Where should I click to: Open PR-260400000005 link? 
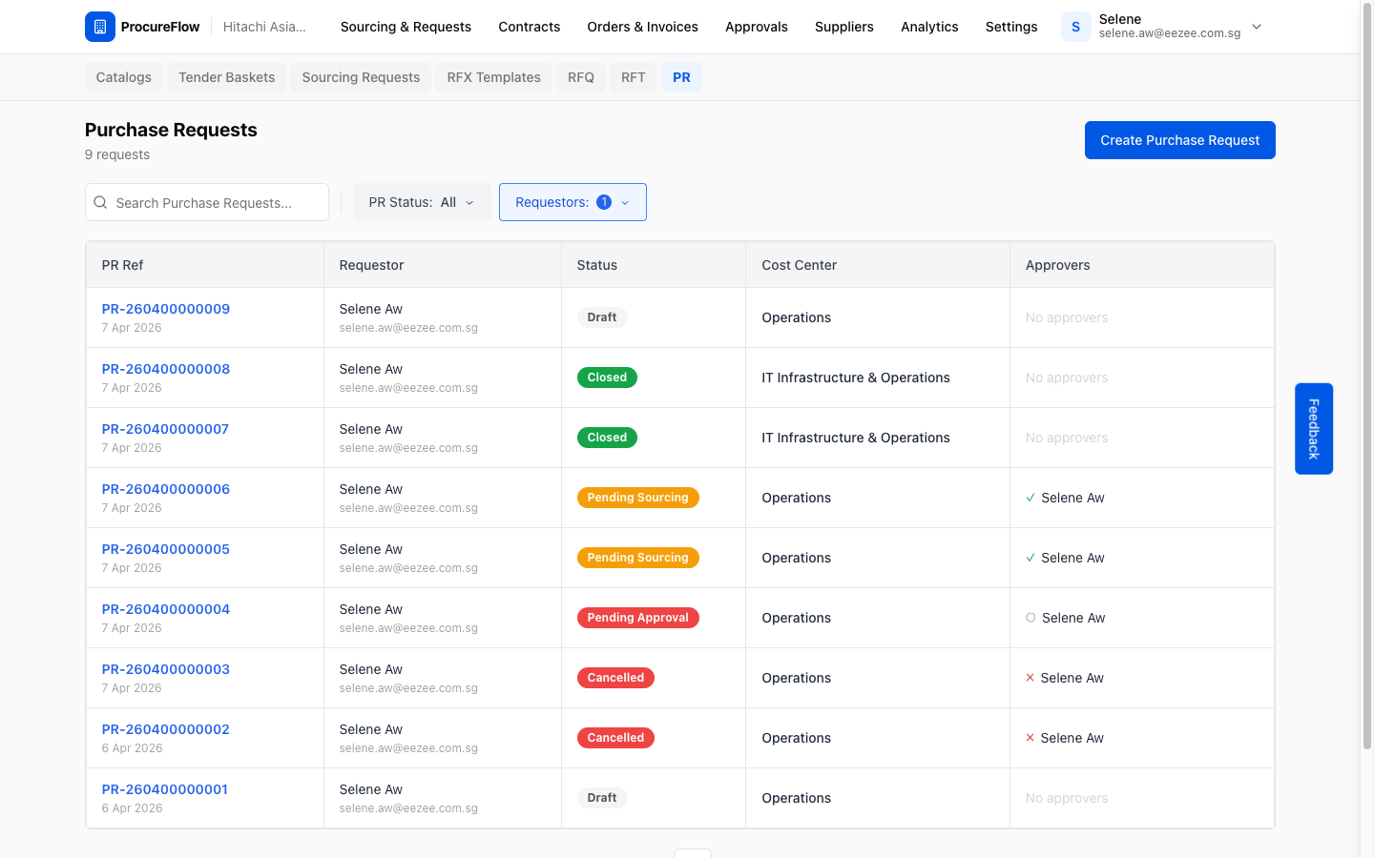tap(166, 549)
